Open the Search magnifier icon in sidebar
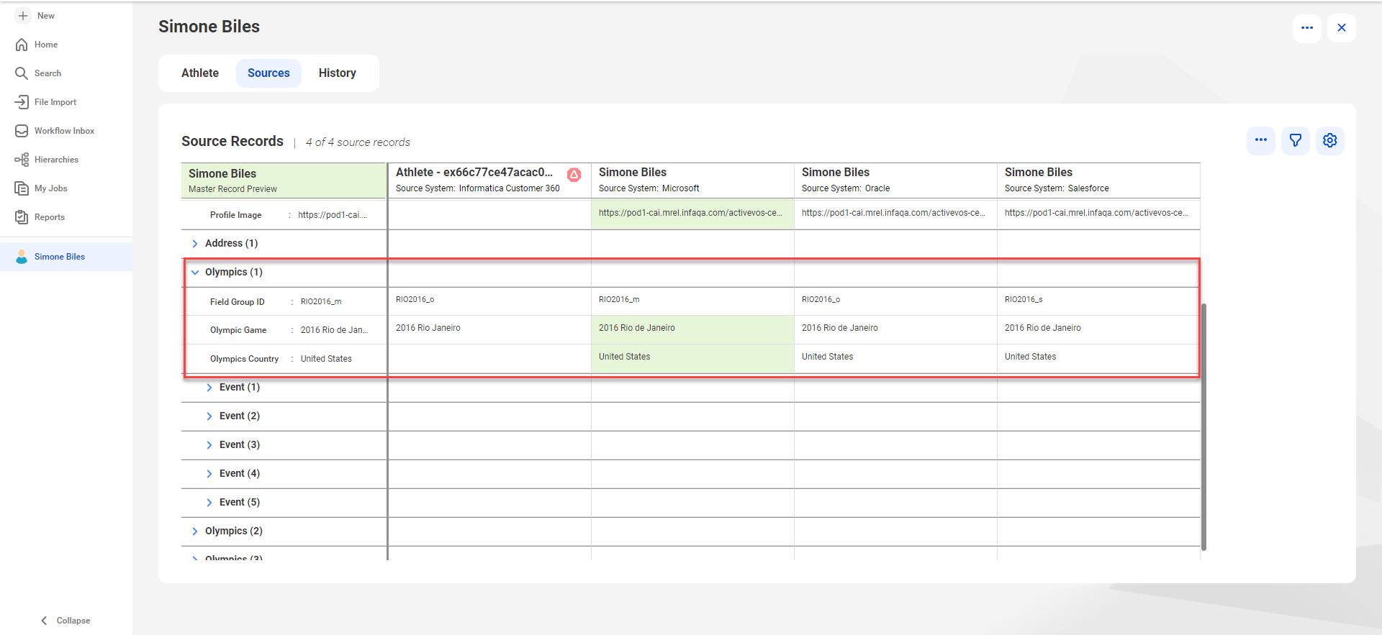This screenshot has width=1382, height=635. point(22,73)
